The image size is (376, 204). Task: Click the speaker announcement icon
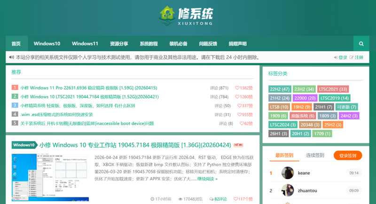[11, 57]
